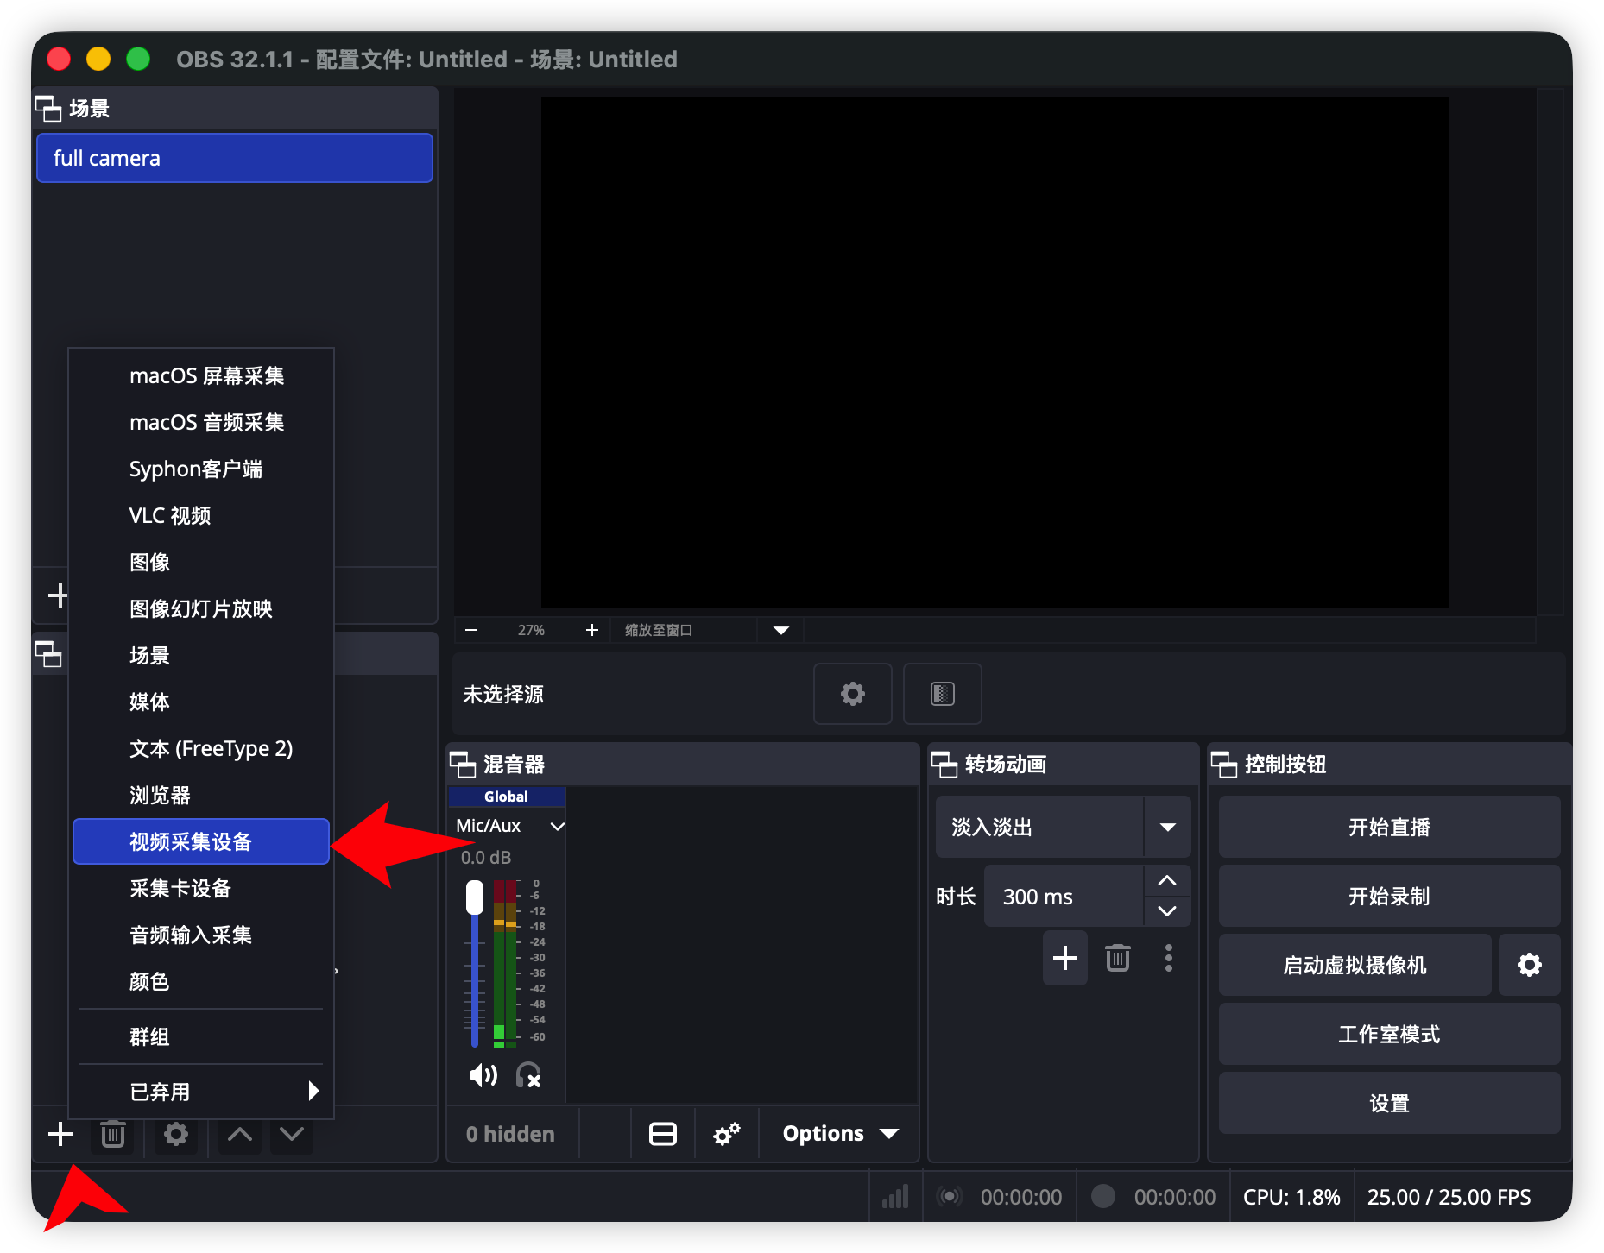
Task: Open source properties gear icon in sources toolbar
Action: [176, 1134]
